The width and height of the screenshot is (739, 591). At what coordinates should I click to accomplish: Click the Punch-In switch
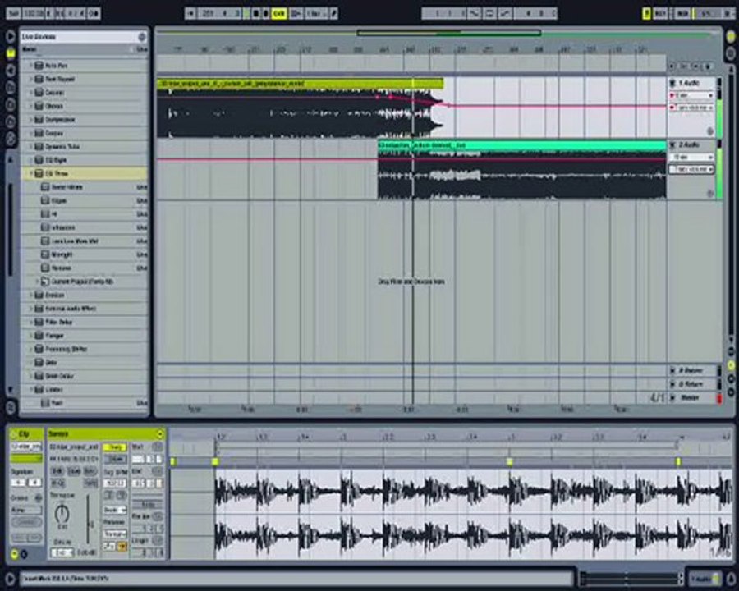tap(474, 14)
